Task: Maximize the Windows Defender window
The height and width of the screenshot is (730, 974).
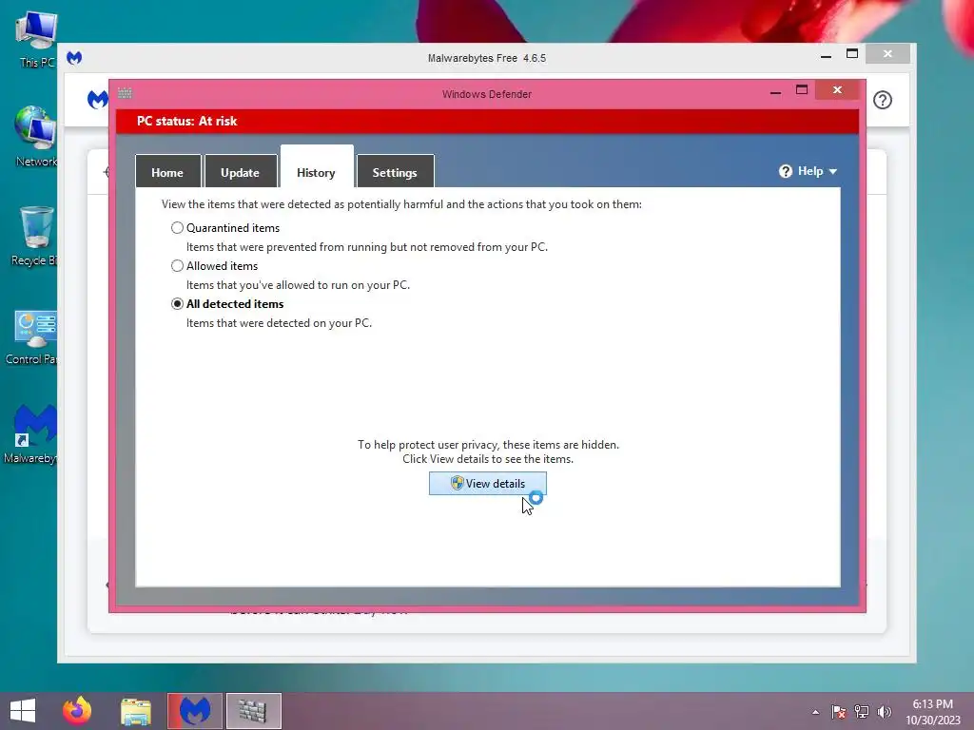Action: pos(802,90)
